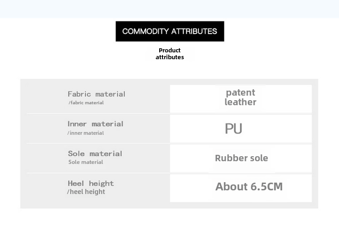Click the word COMMODITY in the black banner

tap(145, 31)
